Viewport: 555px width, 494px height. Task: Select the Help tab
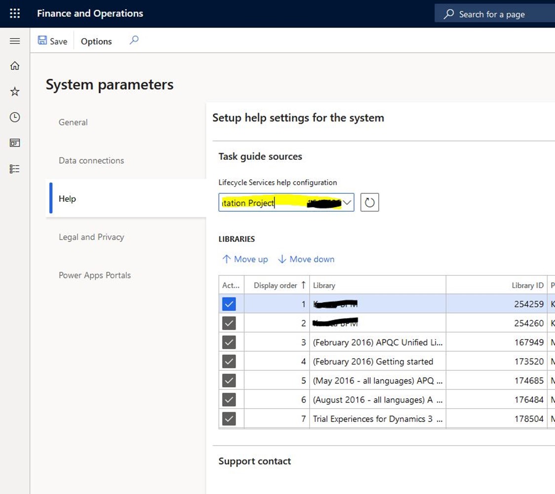tap(67, 198)
